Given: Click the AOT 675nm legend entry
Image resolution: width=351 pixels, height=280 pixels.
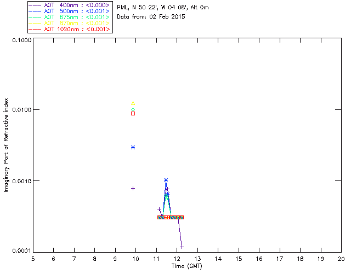Looking at the screenshot, I should coord(70,17).
